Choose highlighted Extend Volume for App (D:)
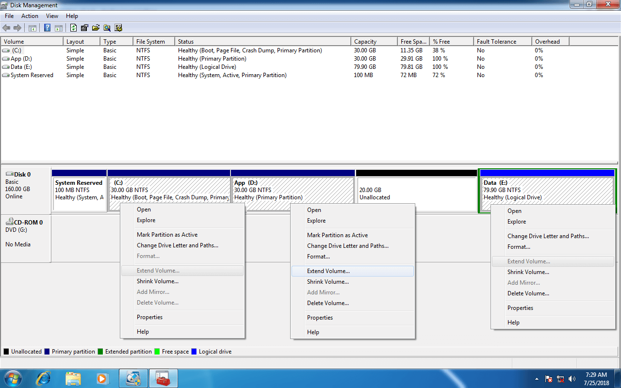621x388 pixels. click(x=328, y=271)
